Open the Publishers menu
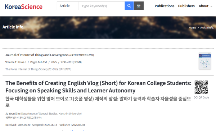This screenshot has height=131, width=216. point(186,6)
